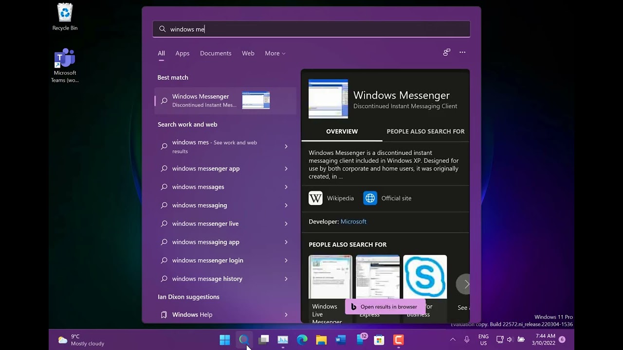Expand the More filters dropdown
Viewport: 623px width, 350px height.
pos(275,53)
